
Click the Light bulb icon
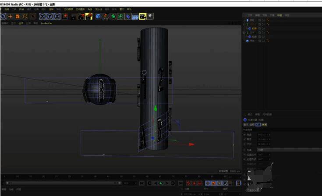151,16
